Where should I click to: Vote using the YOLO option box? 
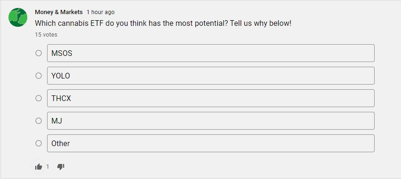point(211,76)
